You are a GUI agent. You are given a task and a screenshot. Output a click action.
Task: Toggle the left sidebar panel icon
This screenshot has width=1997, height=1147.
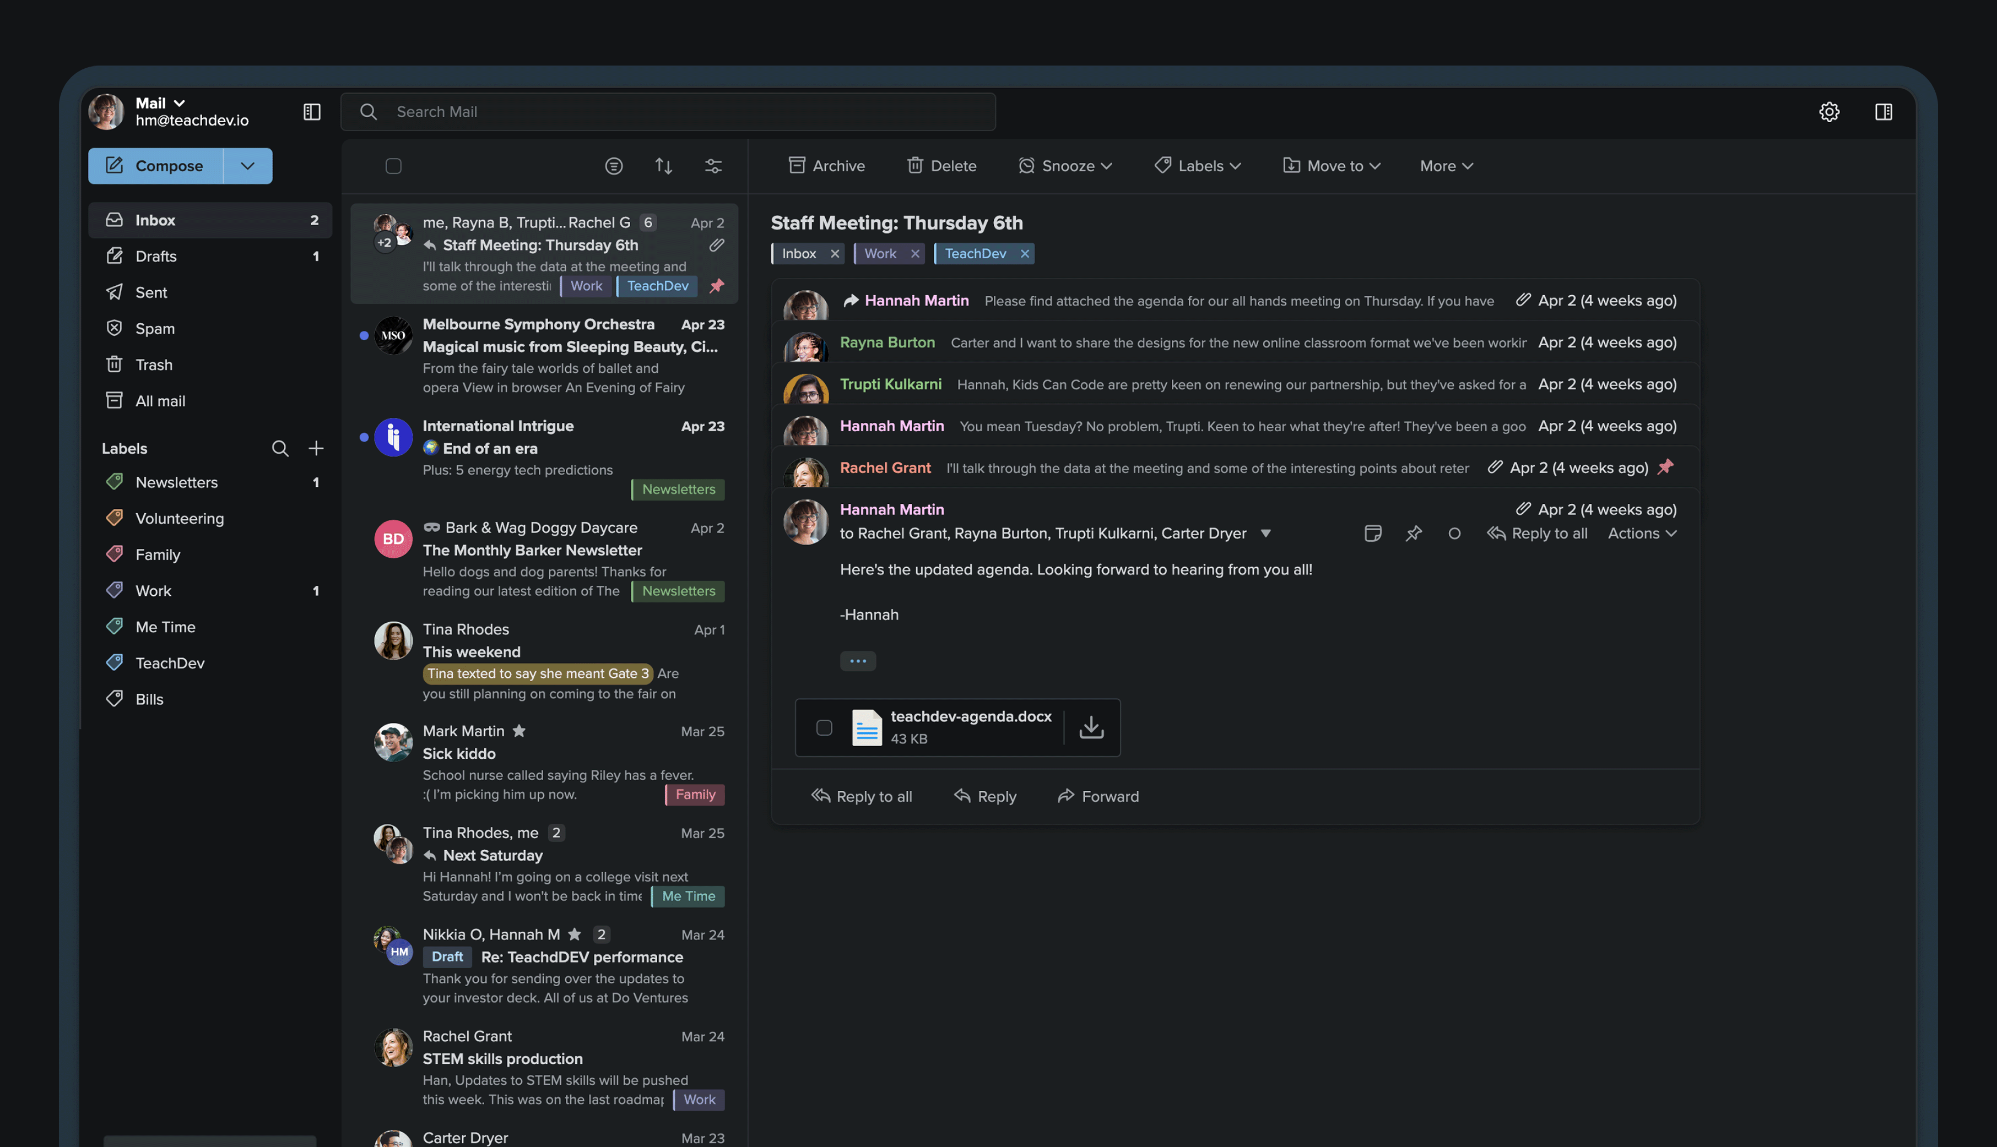(312, 112)
